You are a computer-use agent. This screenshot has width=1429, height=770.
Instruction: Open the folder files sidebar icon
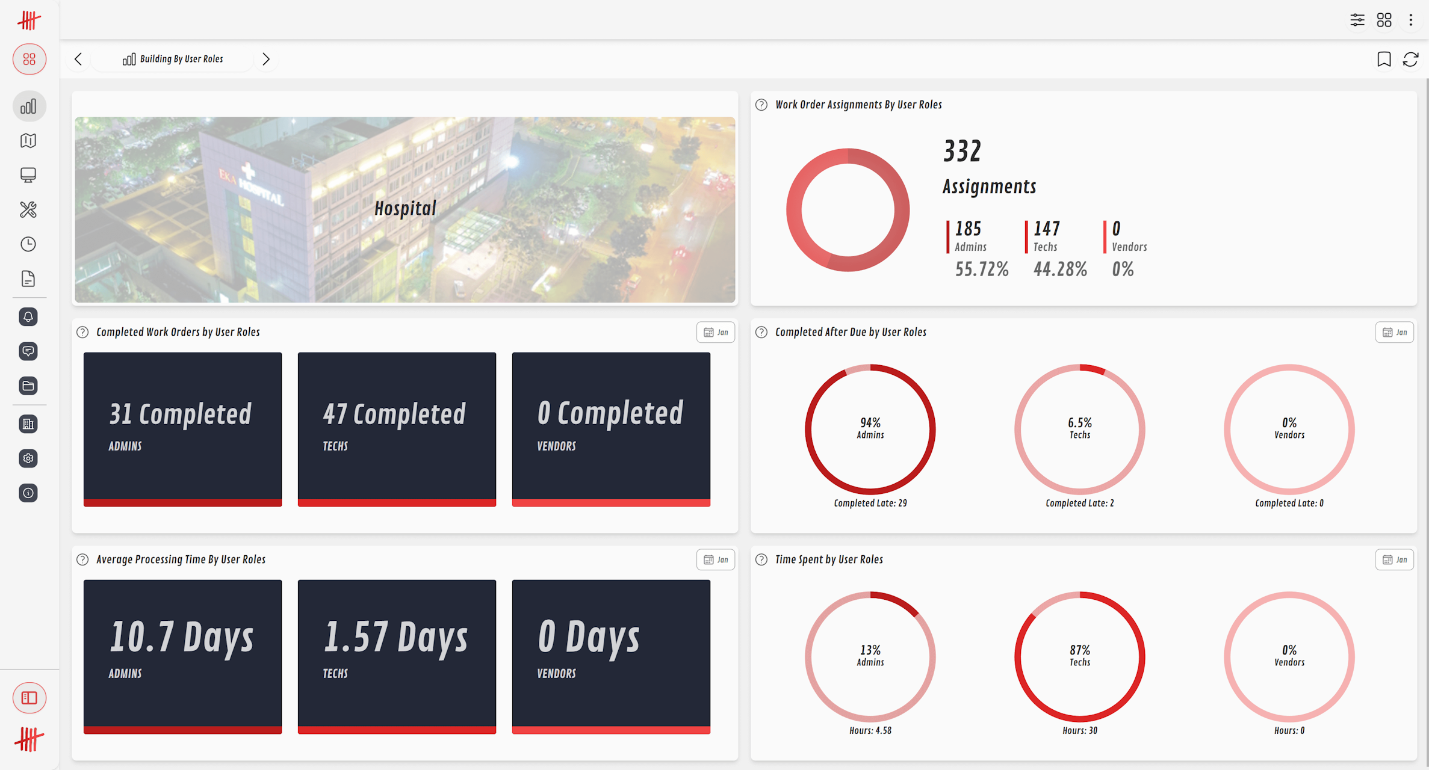tap(28, 386)
